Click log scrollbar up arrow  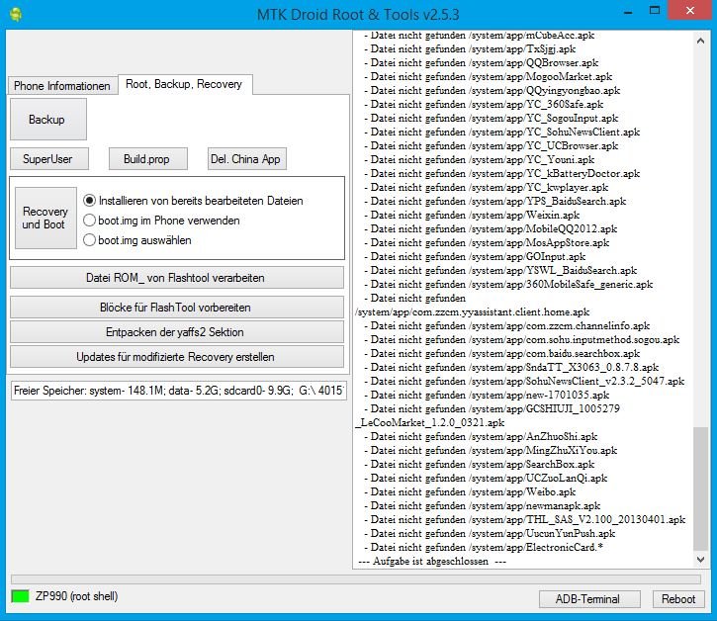tap(700, 41)
